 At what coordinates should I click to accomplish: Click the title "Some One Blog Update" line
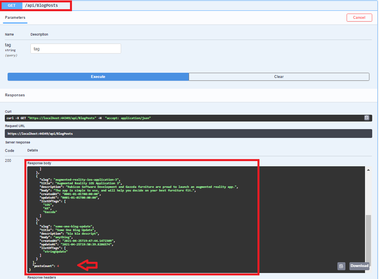(67, 230)
